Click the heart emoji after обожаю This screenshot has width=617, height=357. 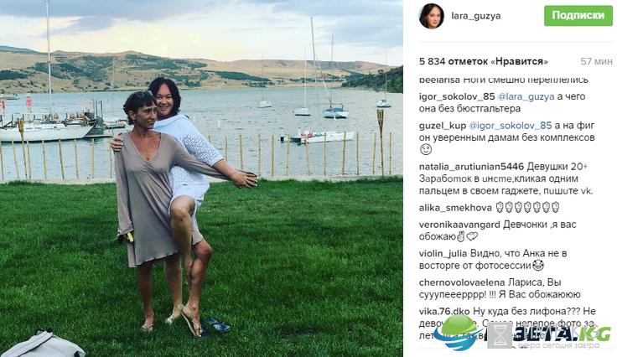(472, 236)
